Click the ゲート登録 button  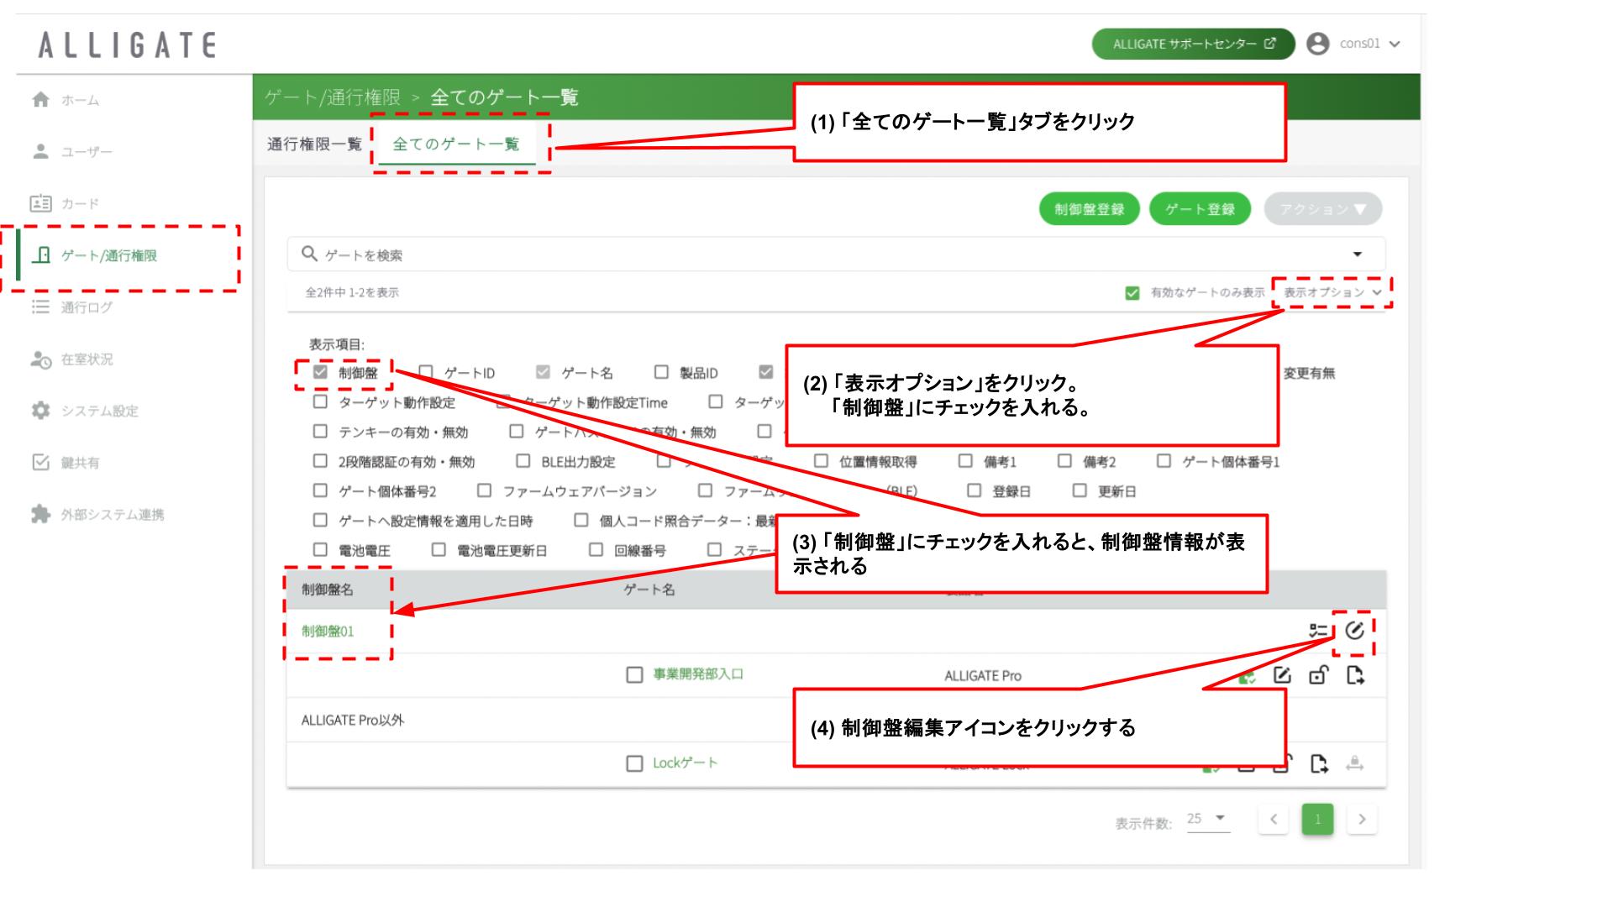[1200, 209]
